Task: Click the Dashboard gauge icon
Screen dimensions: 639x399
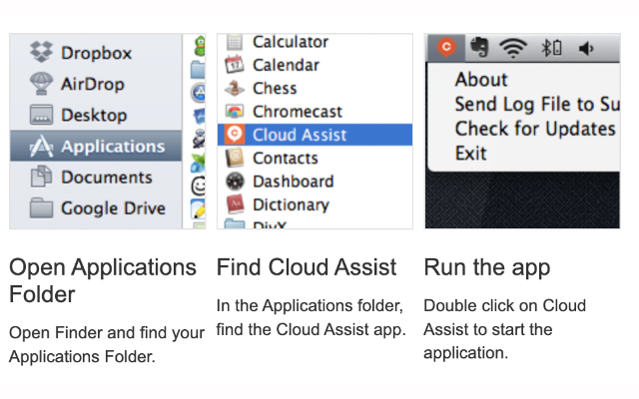Action: point(235,182)
